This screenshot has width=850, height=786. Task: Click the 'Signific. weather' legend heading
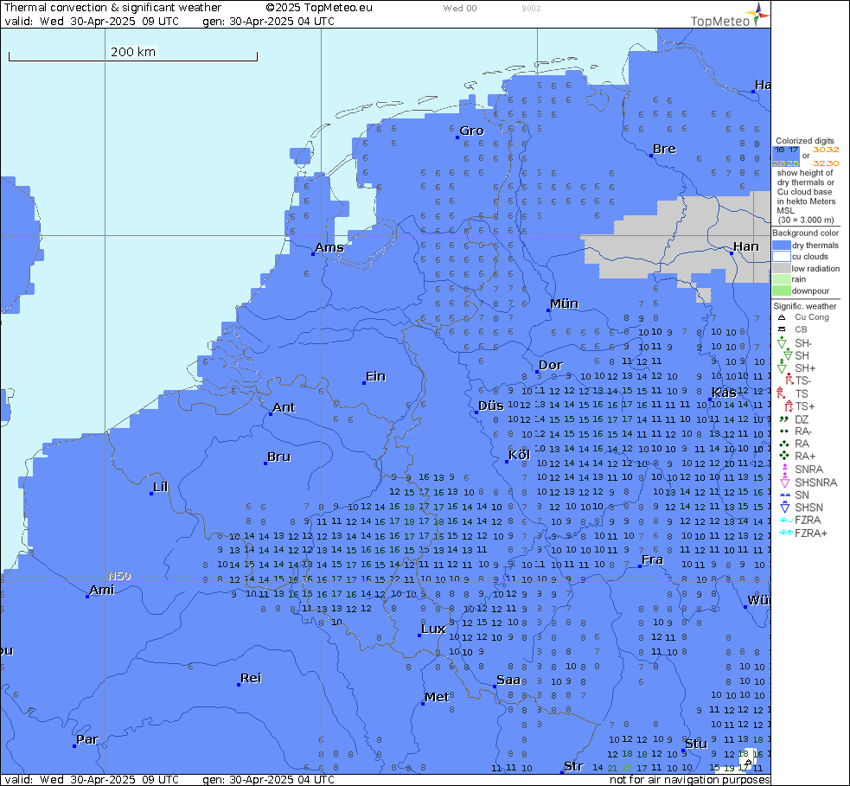point(804,306)
